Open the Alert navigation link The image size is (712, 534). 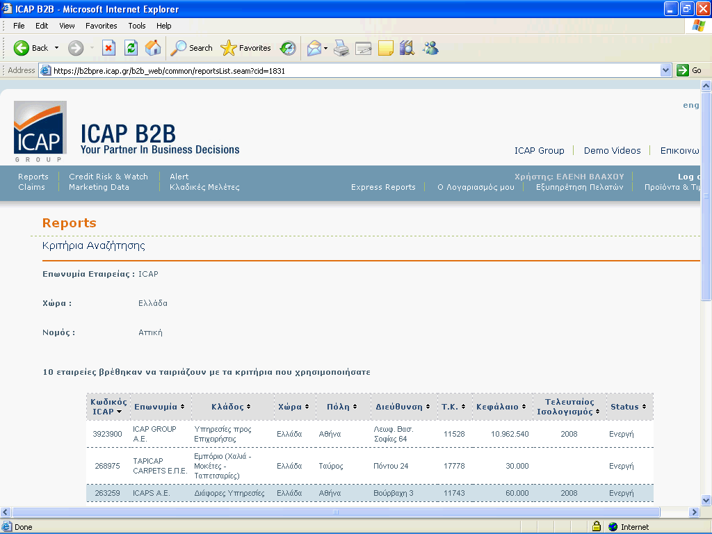click(x=179, y=177)
